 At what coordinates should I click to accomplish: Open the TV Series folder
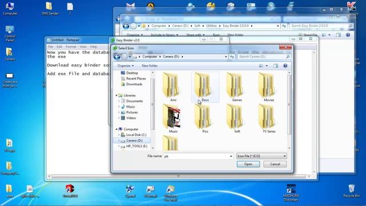click(268, 118)
